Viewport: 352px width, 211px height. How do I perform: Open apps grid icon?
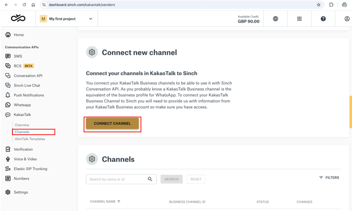coord(299,19)
